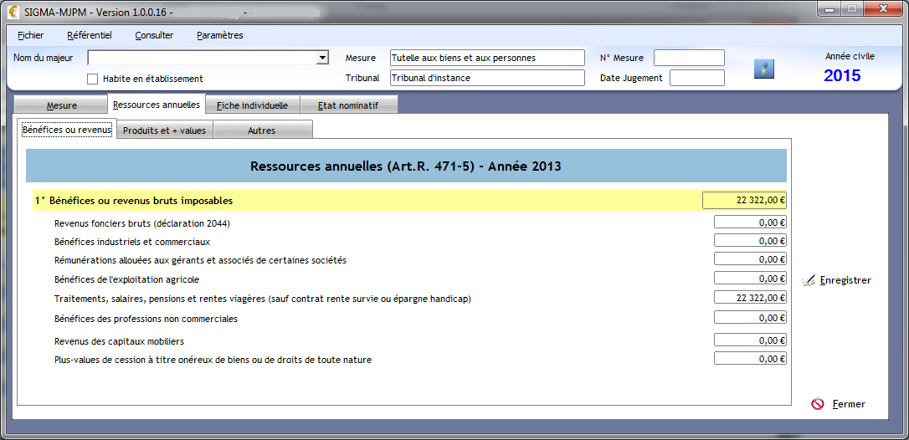Close the form using Fermer
The height and width of the screenshot is (440, 909).
coord(839,404)
